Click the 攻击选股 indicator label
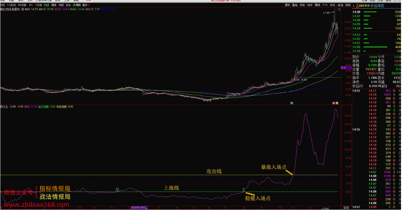 point(65,107)
